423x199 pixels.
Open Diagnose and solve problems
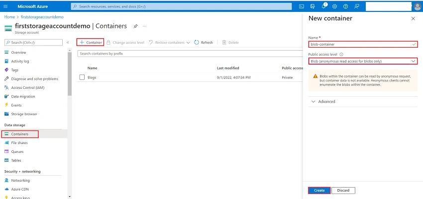pos(34,79)
